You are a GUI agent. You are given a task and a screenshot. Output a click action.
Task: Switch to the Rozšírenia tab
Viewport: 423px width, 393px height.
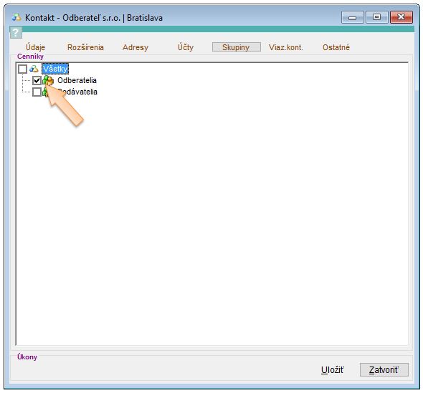click(x=85, y=47)
